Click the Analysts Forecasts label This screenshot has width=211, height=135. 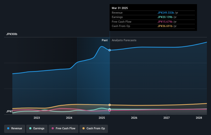point(124,40)
